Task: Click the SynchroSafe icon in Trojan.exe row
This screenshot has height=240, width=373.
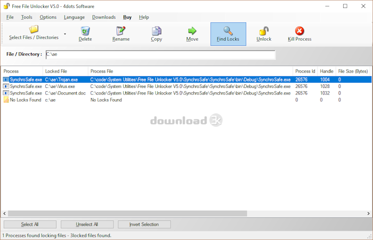Action: (x=6, y=79)
